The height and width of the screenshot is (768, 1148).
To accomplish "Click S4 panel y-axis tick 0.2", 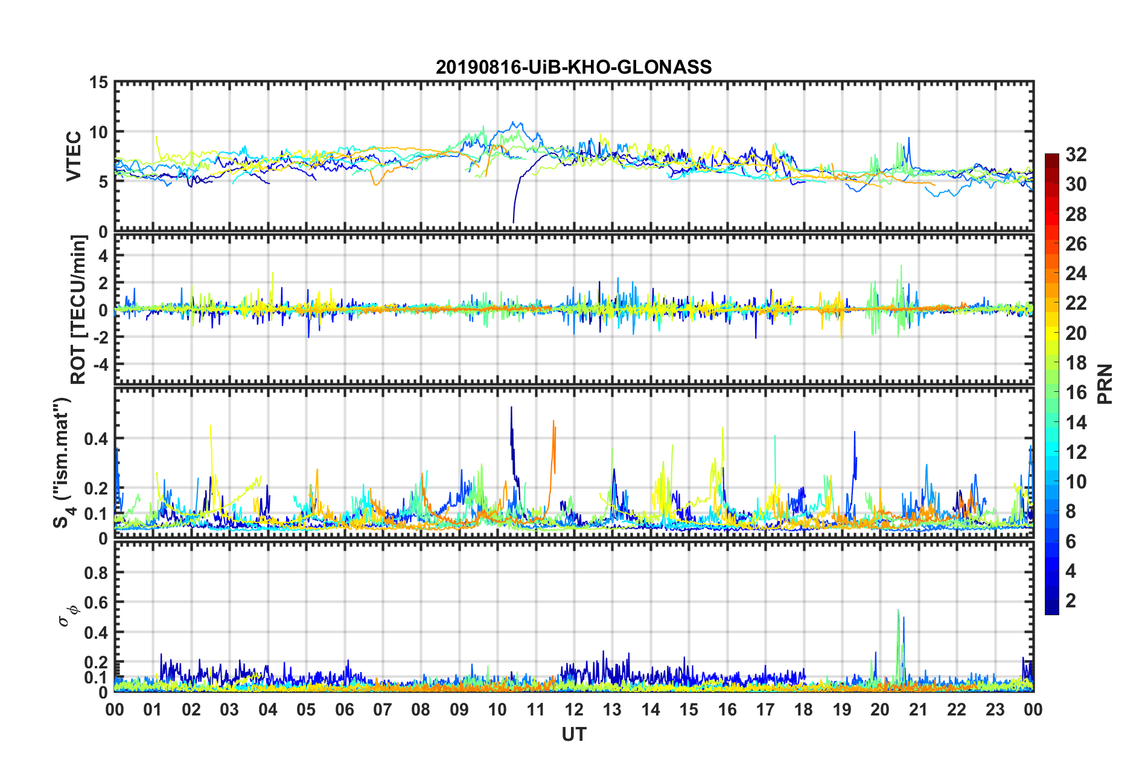I will (x=96, y=488).
